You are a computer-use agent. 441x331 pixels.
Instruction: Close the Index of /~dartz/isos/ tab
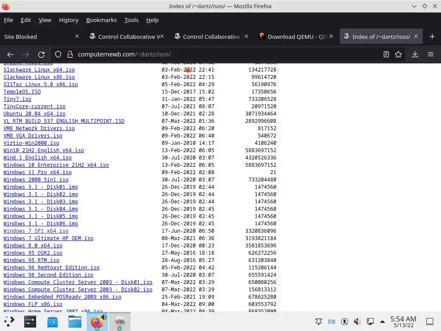tap(416, 36)
